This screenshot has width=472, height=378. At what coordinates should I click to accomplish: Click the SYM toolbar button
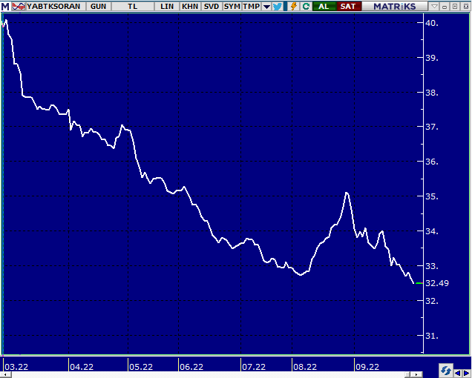[232, 7]
